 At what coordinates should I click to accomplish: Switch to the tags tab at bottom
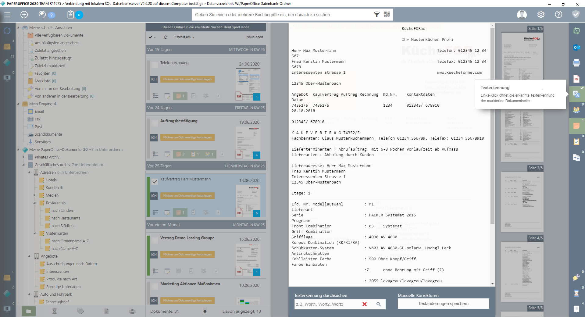(x=80, y=311)
